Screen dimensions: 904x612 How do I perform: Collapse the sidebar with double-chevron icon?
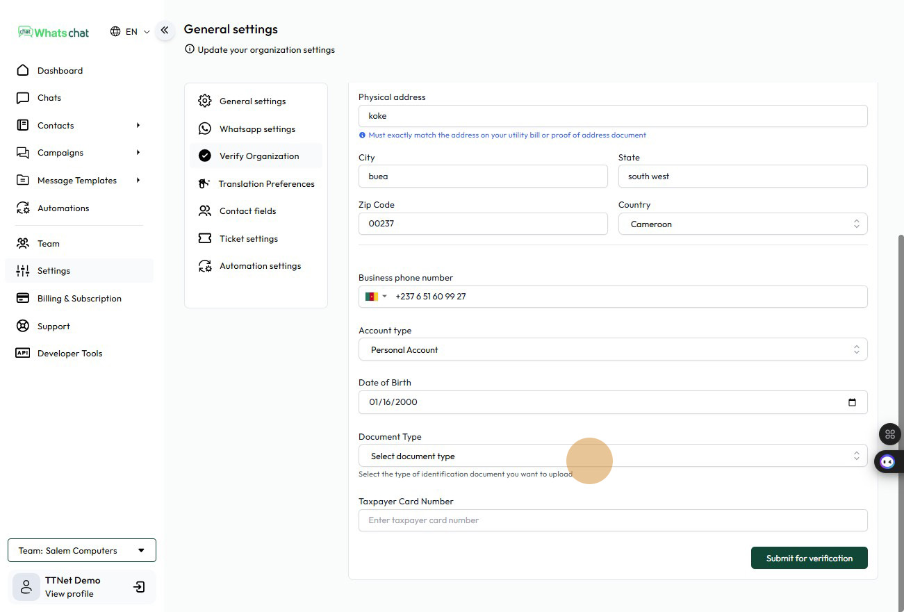point(165,31)
